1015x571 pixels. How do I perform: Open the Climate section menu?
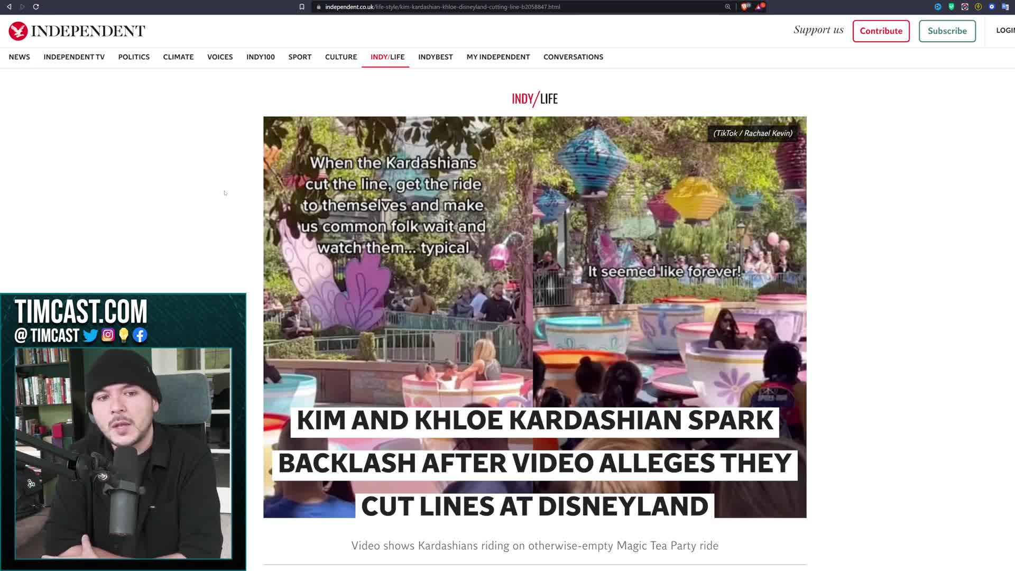pyautogui.click(x=178, y=57)
